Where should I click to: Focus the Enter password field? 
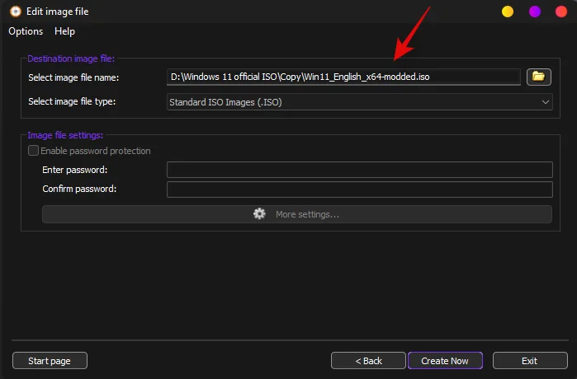coord(359,170)
